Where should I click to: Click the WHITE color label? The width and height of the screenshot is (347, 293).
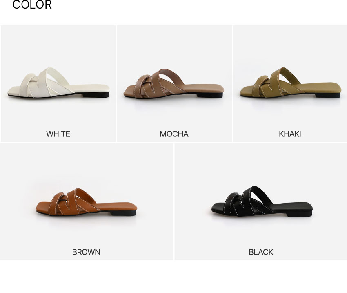58,134
